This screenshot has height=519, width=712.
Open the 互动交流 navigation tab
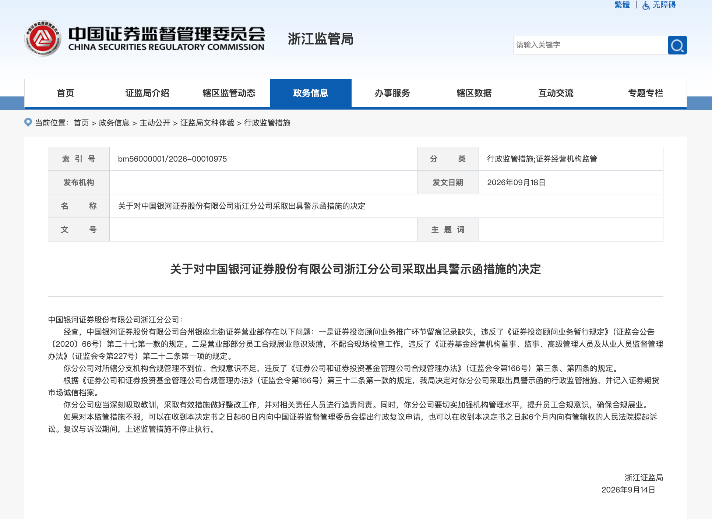[x=556, y=93]
